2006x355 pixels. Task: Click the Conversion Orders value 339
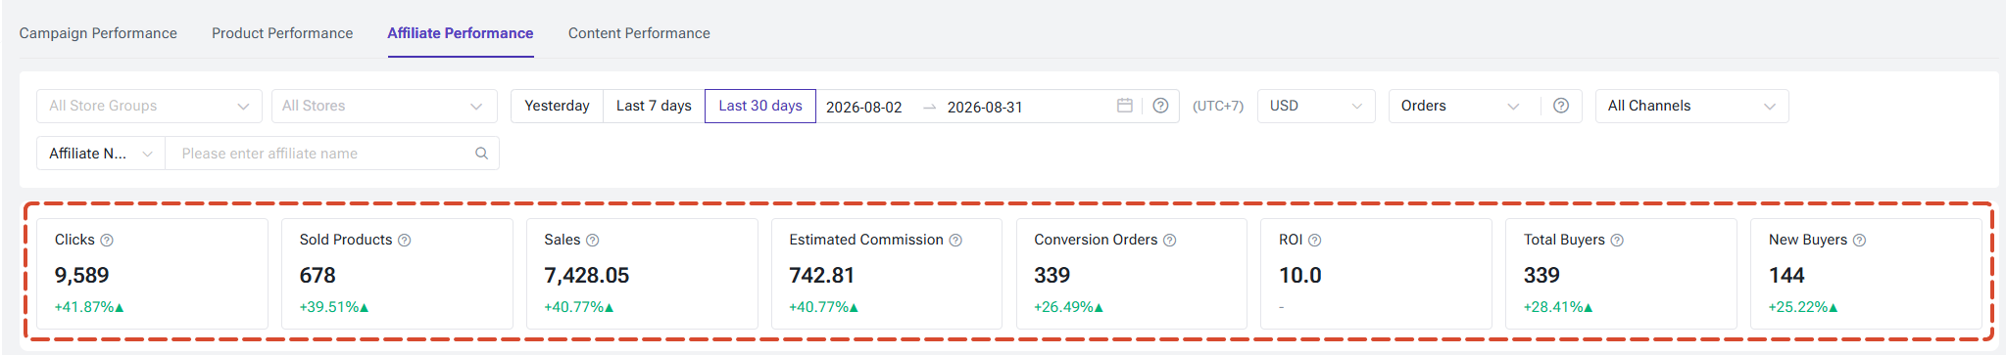click(x=1052, y=276)
